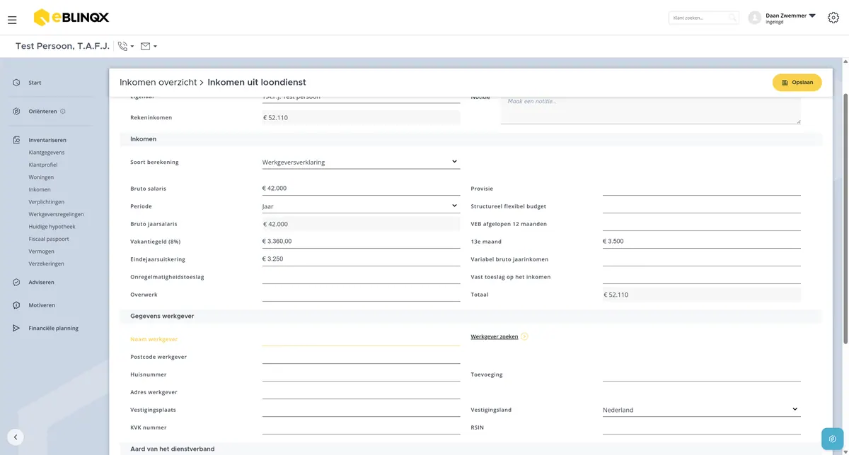Open the blue floating widget button

click(x=833, y=439)
